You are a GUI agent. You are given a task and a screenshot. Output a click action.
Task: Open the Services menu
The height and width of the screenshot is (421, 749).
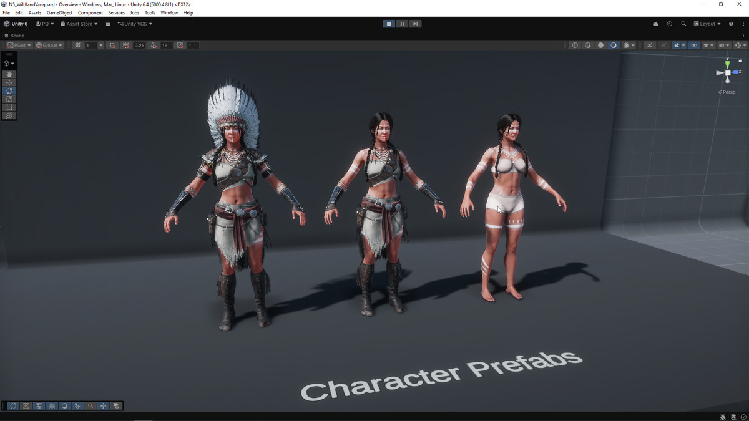click(x=117, y=12)
